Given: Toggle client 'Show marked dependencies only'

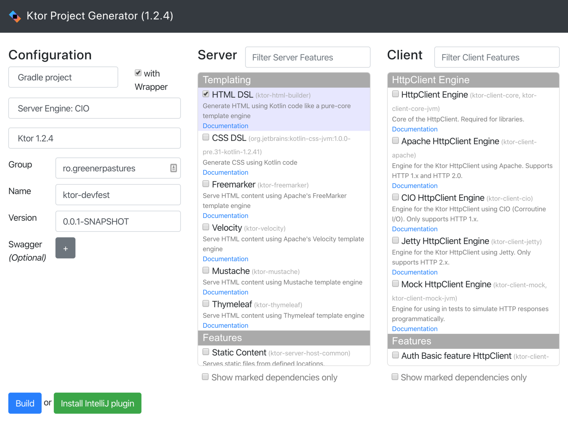Looking at the screenshot, I should 395,377.
